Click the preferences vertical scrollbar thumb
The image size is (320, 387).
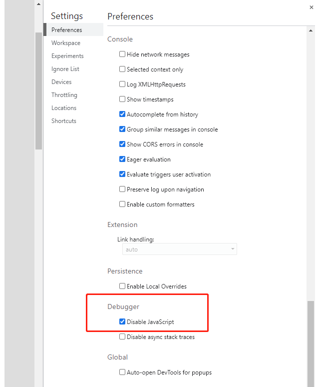311,343
